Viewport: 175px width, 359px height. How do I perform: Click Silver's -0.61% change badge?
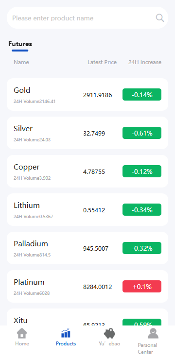pyautogui.click(x=142, y=133)
